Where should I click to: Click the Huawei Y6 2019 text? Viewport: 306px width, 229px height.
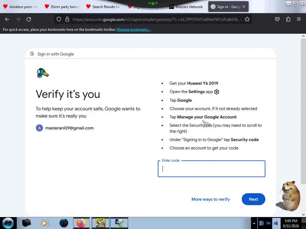coord(203,83)
